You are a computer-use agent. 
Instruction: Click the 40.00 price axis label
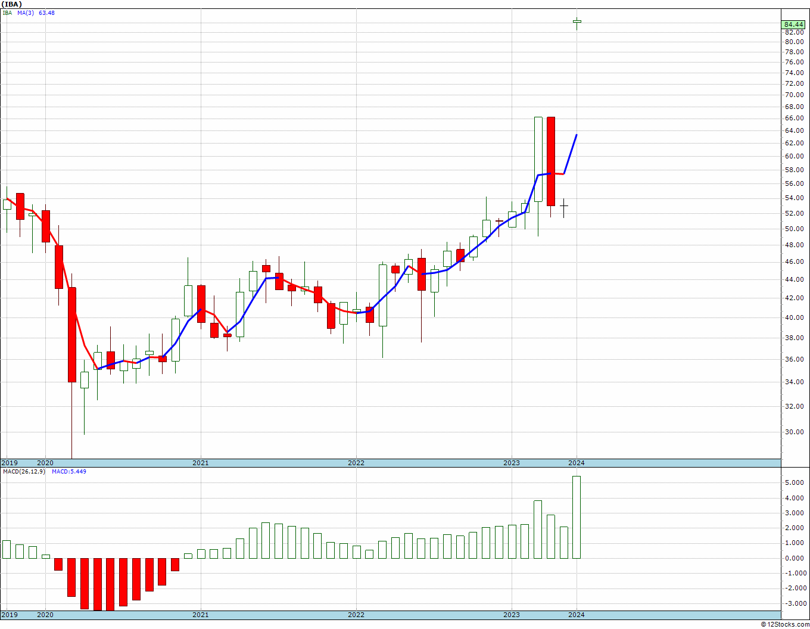[x=794, y=317]
